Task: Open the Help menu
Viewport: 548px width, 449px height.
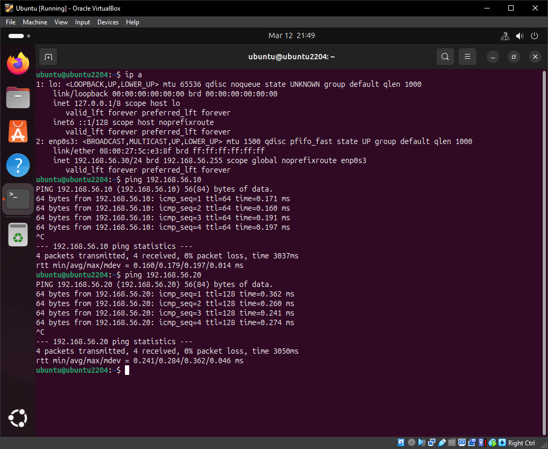Action: coord(132,22)
